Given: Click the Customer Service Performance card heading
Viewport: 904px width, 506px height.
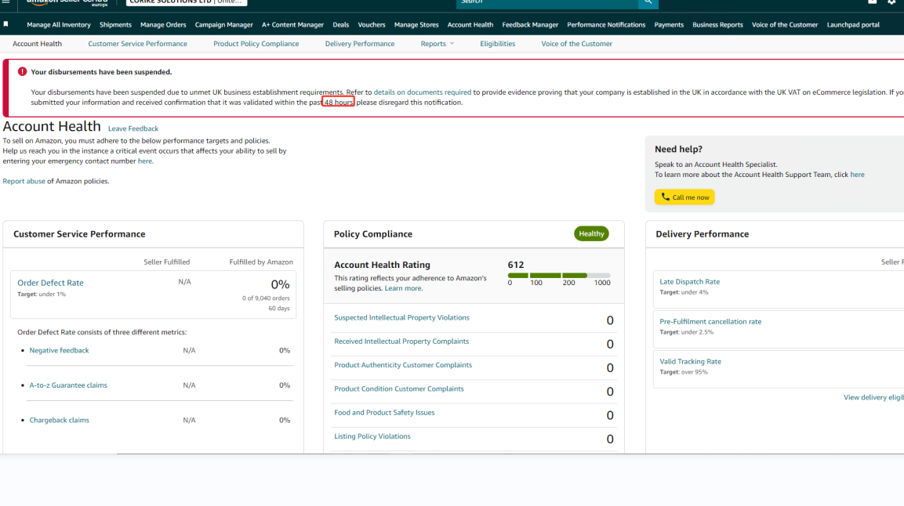Looking at the screenshot, I should [x=79, y=234].
